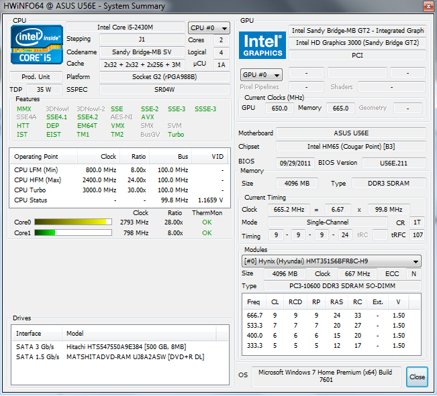437x396 pixels.
Task: Click the Intel Graphics logo image
Action: pos(262,45)
